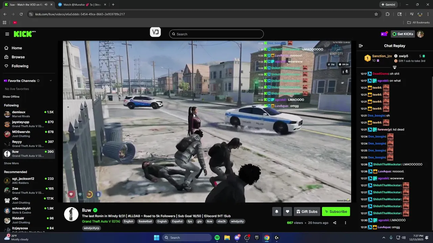Image resolution: width=433 pixels, height=243 pixels.
Task: Toggle Show Offline channels
Action: point(11,97)
